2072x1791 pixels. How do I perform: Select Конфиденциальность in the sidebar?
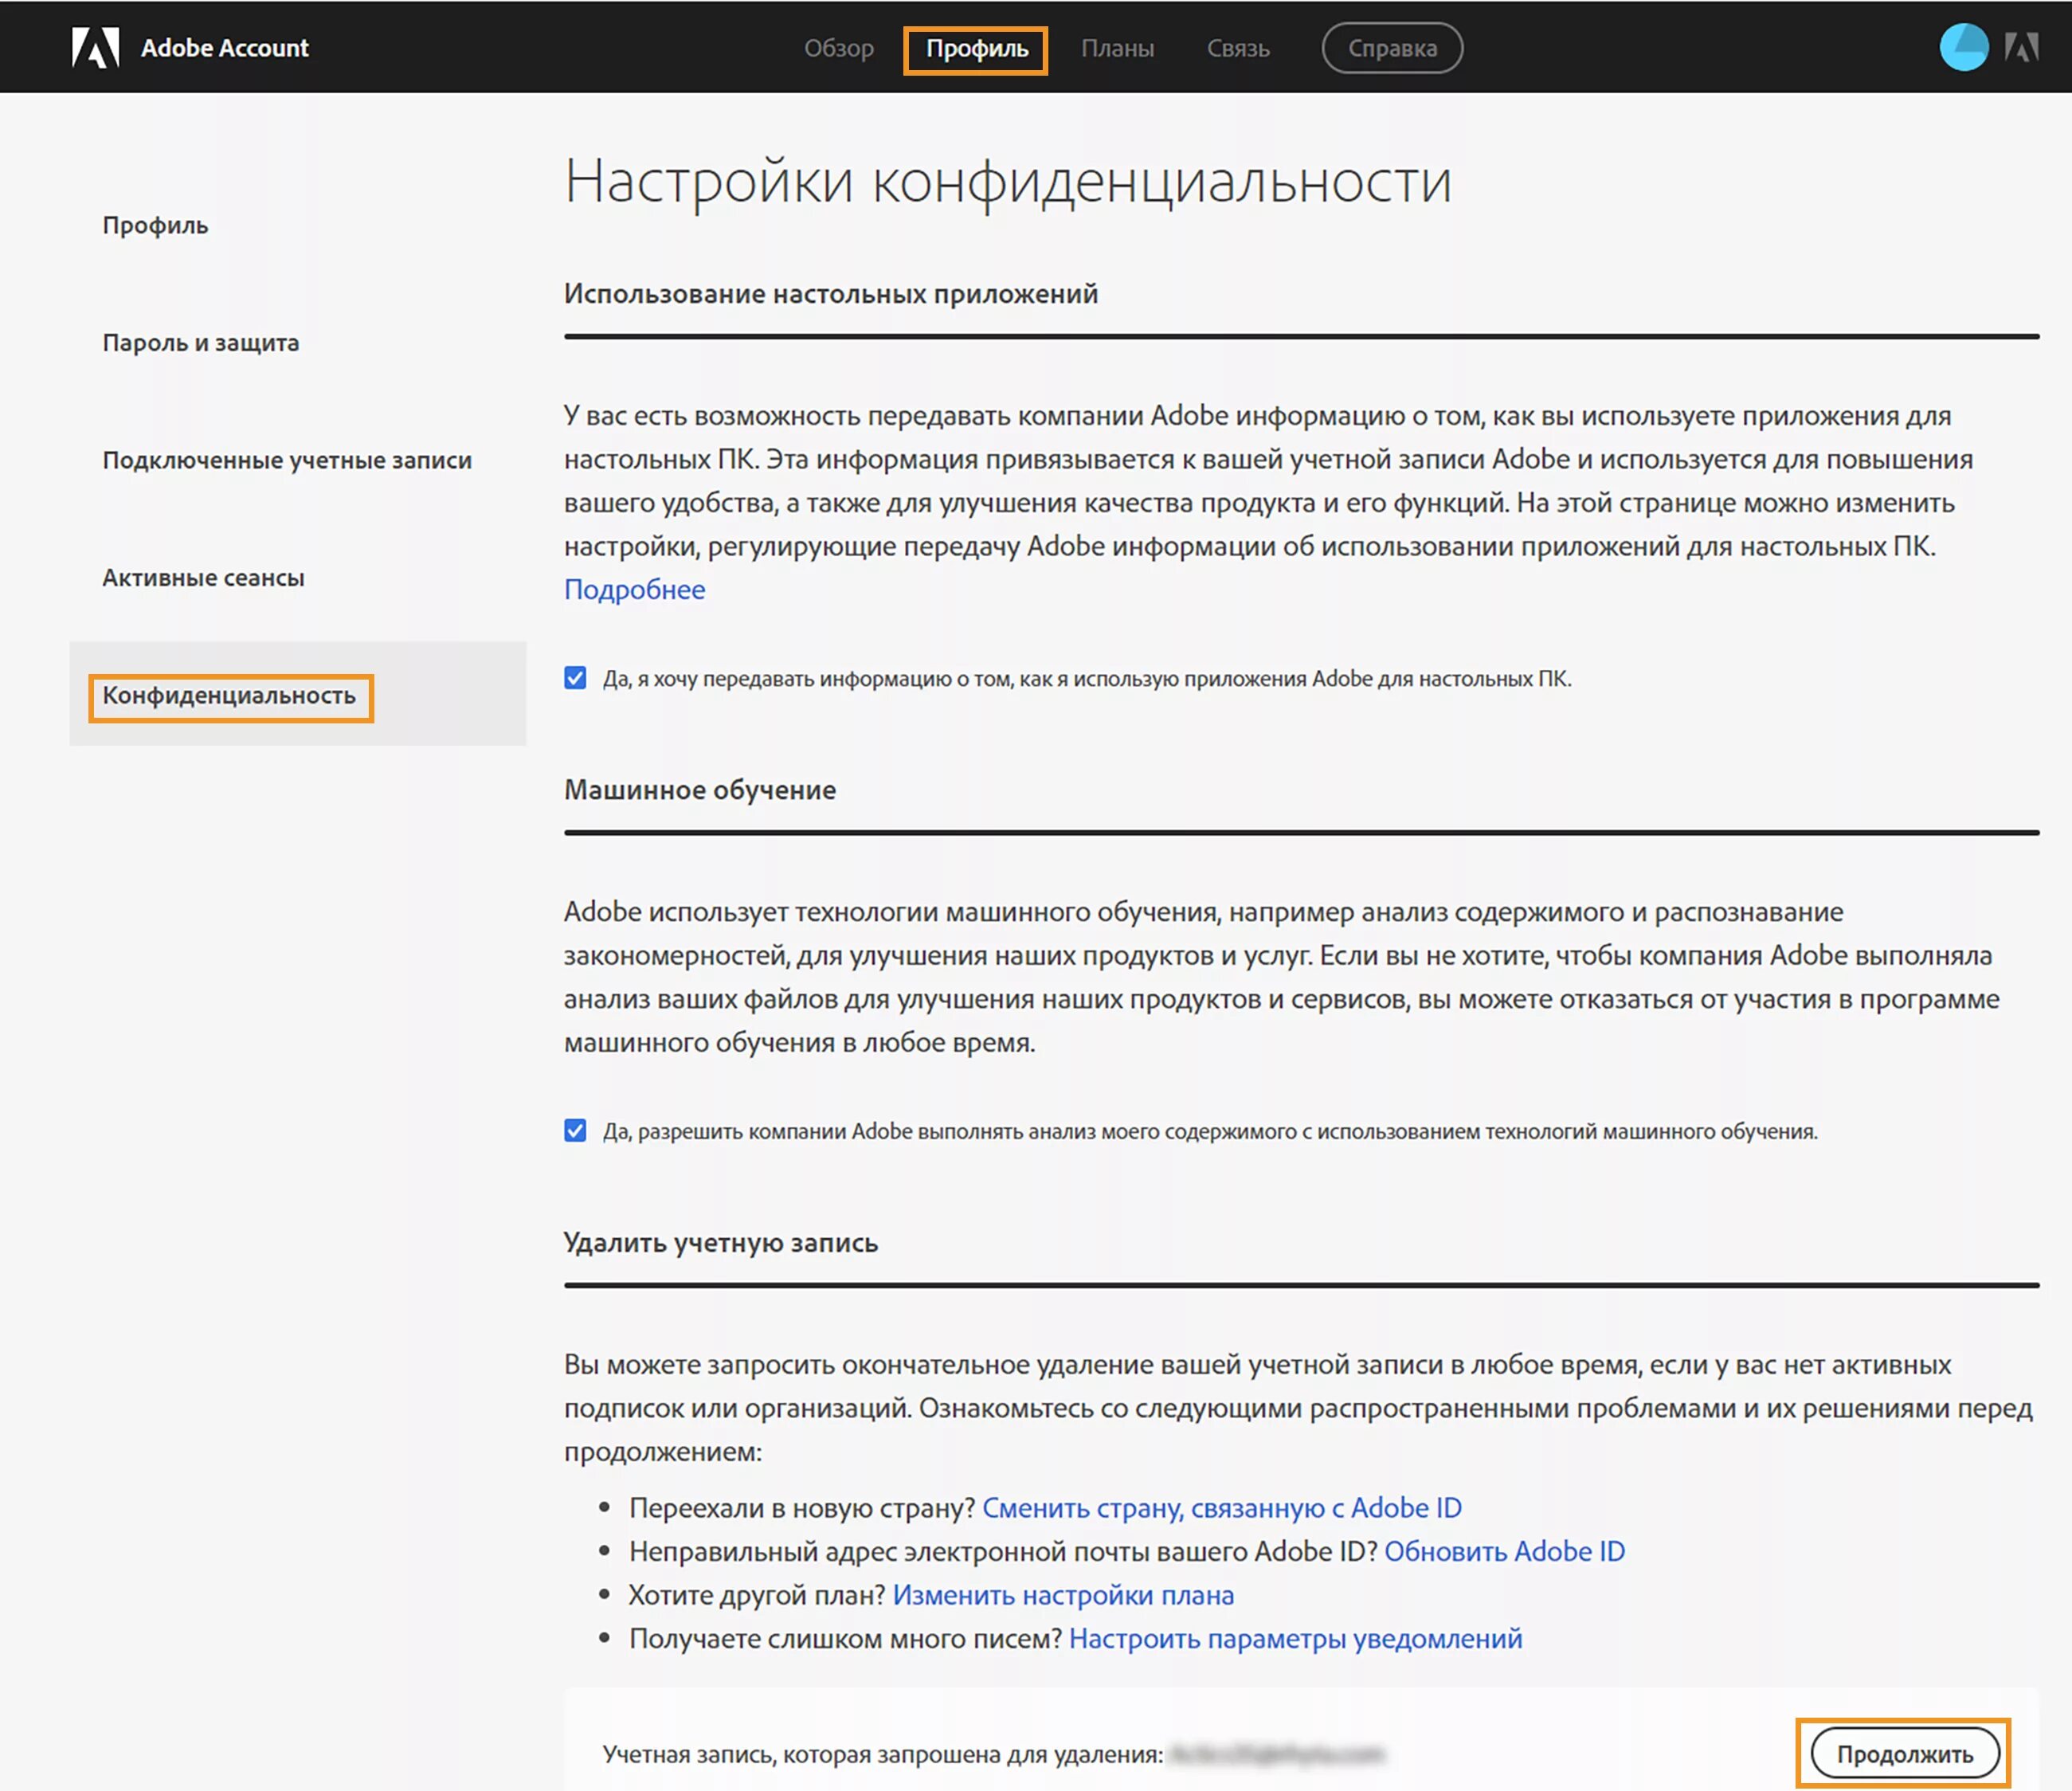click(229, 696)
